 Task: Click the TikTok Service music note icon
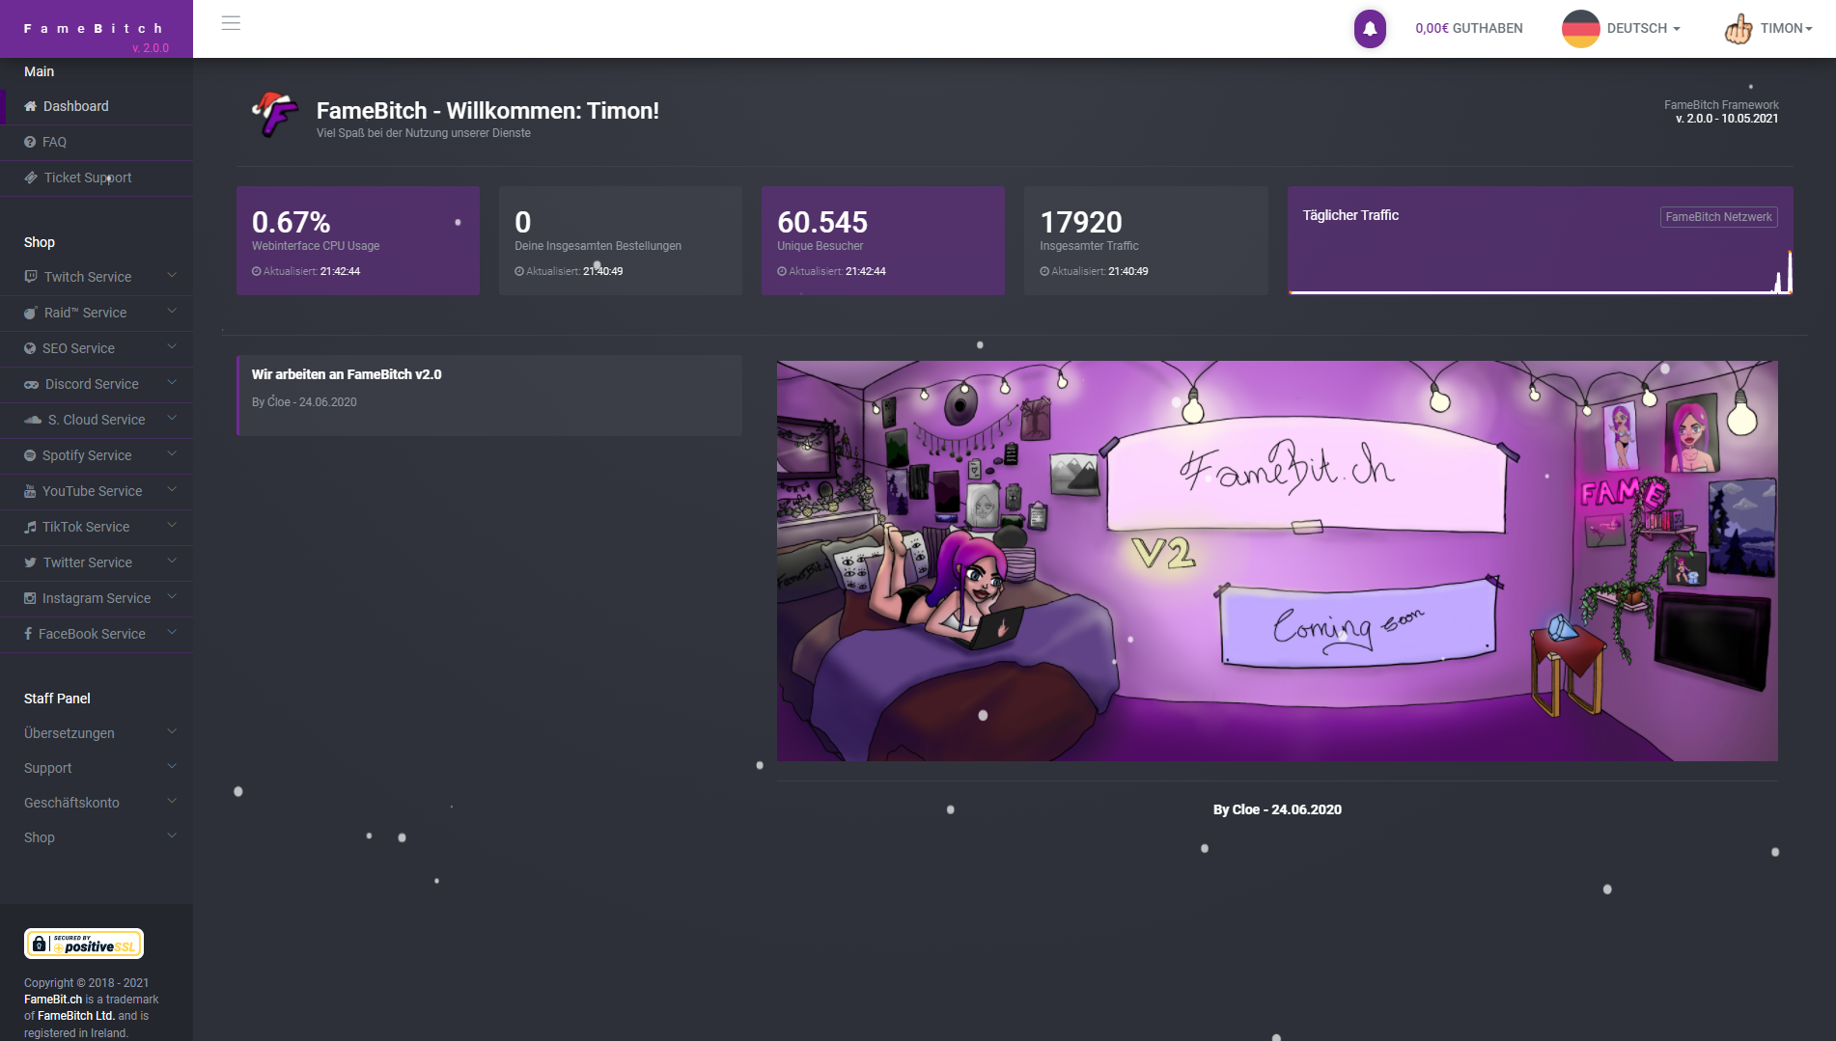pos(30,527)
